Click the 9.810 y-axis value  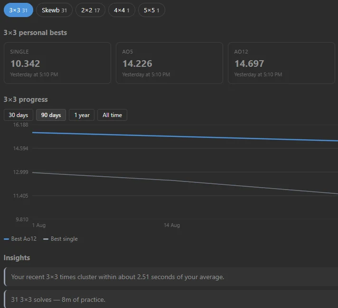click(22, 219)
